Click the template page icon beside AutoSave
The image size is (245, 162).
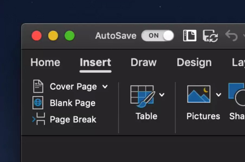tap(190, 36)
